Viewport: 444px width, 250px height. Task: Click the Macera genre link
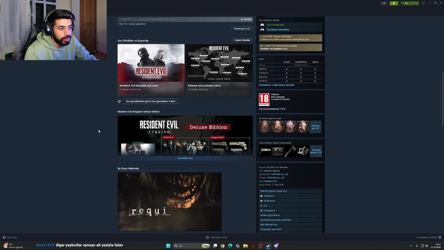pyautogui.click(x=276, y=171)
